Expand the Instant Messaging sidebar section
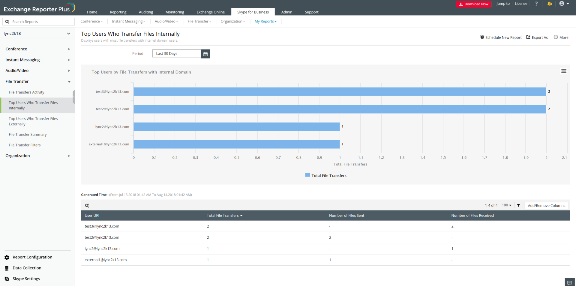Screen dimensions: 576x286 [37, 60]
